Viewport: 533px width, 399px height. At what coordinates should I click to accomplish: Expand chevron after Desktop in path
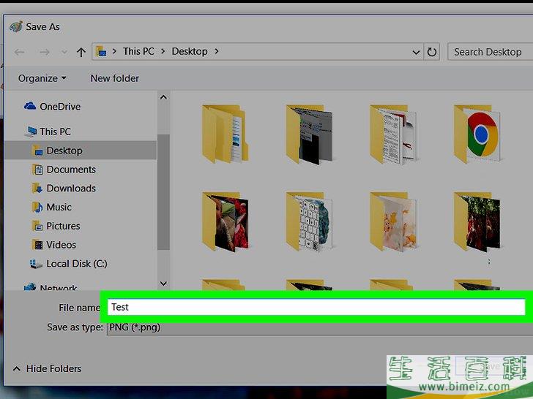click(x=217, y=51)
